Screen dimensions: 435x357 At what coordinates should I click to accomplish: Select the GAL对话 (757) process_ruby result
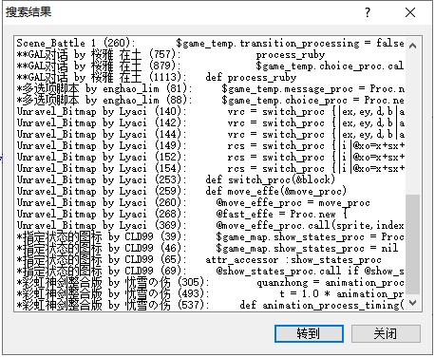(210, 54)
